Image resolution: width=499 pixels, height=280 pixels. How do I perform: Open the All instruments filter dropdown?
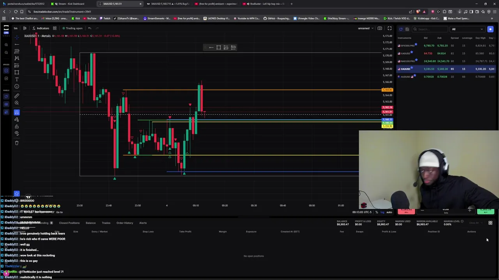(467, 29)
